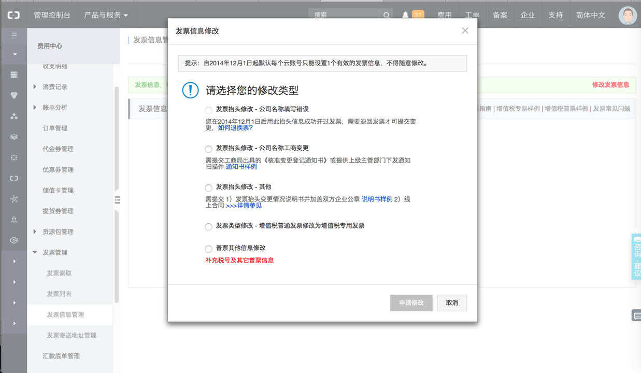Click the search magnifier icon
This screenshot has width=641, height=373.
click(387, 16)
